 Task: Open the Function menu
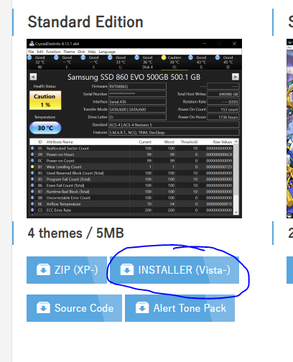pos(53,52)
